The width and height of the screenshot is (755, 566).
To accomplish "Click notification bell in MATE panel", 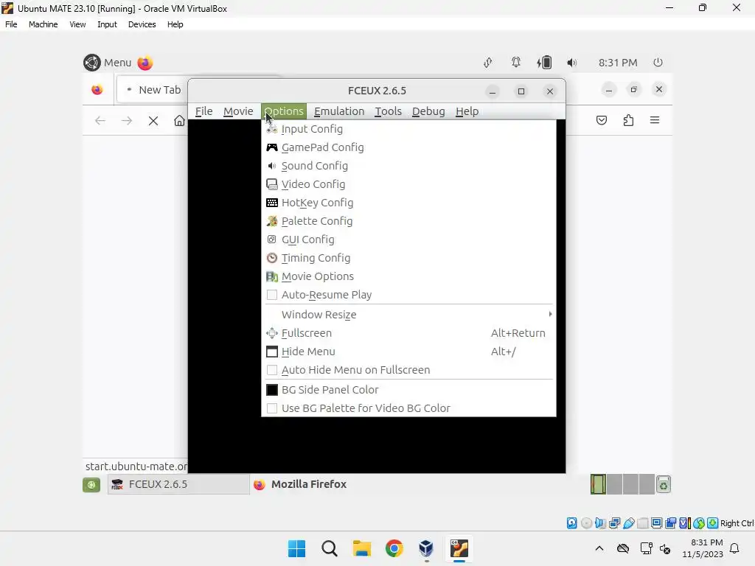I will point(515,63).
